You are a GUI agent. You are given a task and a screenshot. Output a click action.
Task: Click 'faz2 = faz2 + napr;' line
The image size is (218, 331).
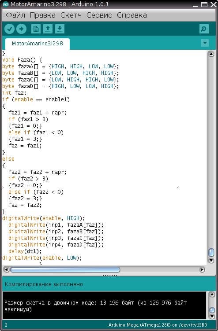coord(38,172)
